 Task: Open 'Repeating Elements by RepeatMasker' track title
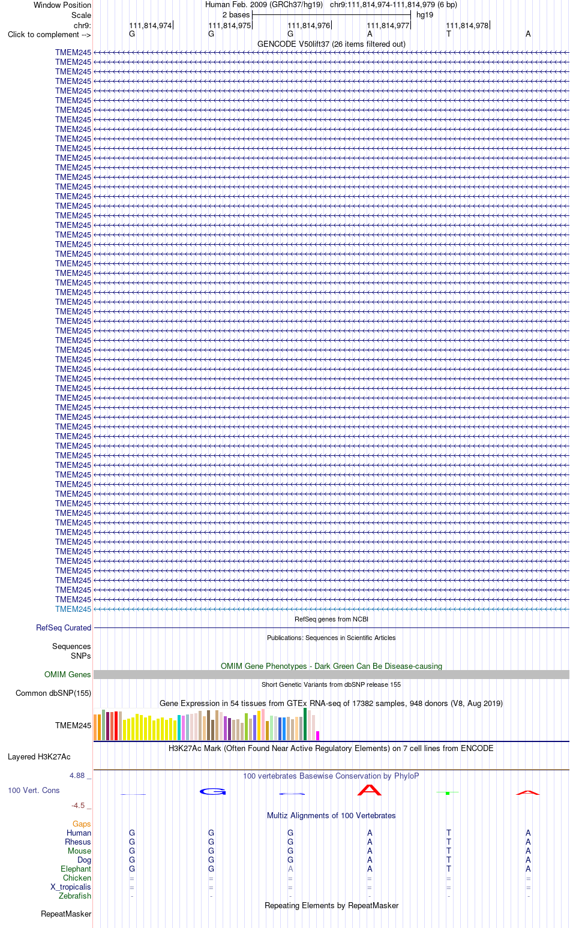point(331,906)
